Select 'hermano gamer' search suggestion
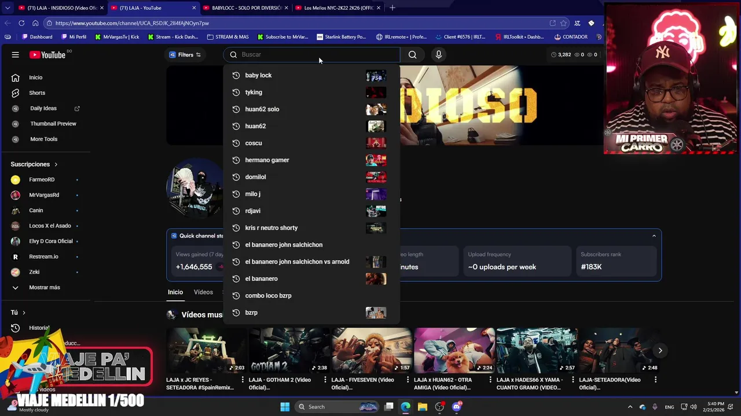 (x=311, y=160)
